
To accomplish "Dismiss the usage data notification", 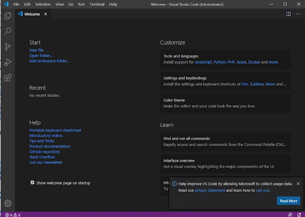I will pyautogui.click(x=298, y=184).
